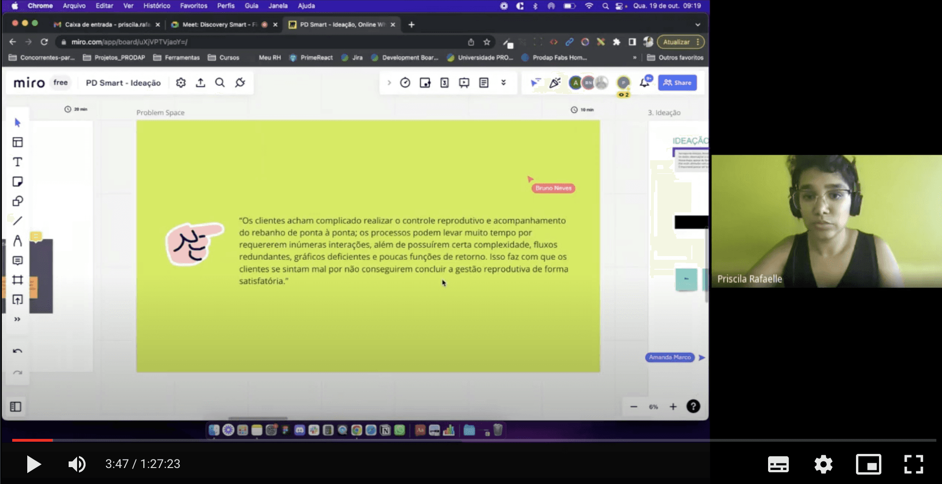Switch to Caixa de entrada Gmail tab
Screen dimensions: 942x484
[108, 24]
